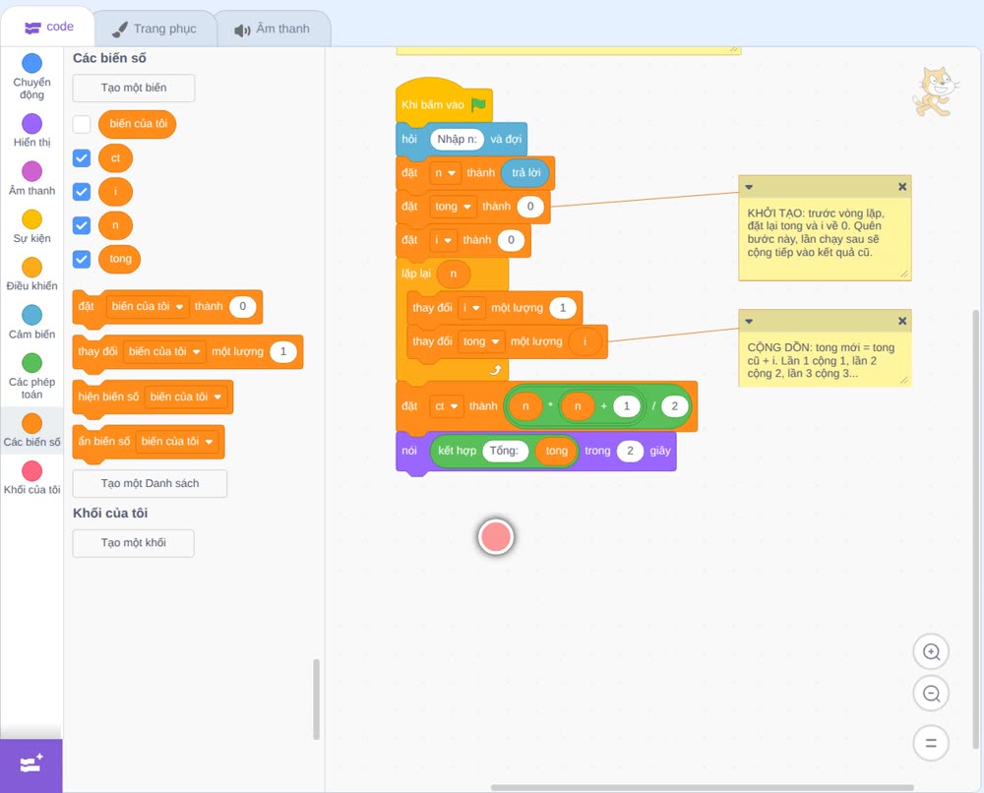Click the green flag on the hat block
Image resolution: width=984 pixels, height=793 pixels.
click(x=479, y=104)
